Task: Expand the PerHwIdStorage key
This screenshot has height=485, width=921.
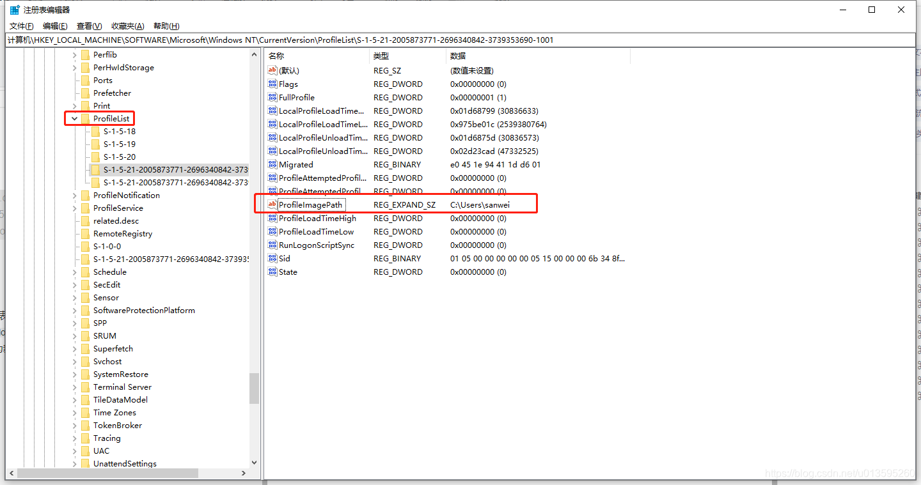Action: [x=75, y=67]
